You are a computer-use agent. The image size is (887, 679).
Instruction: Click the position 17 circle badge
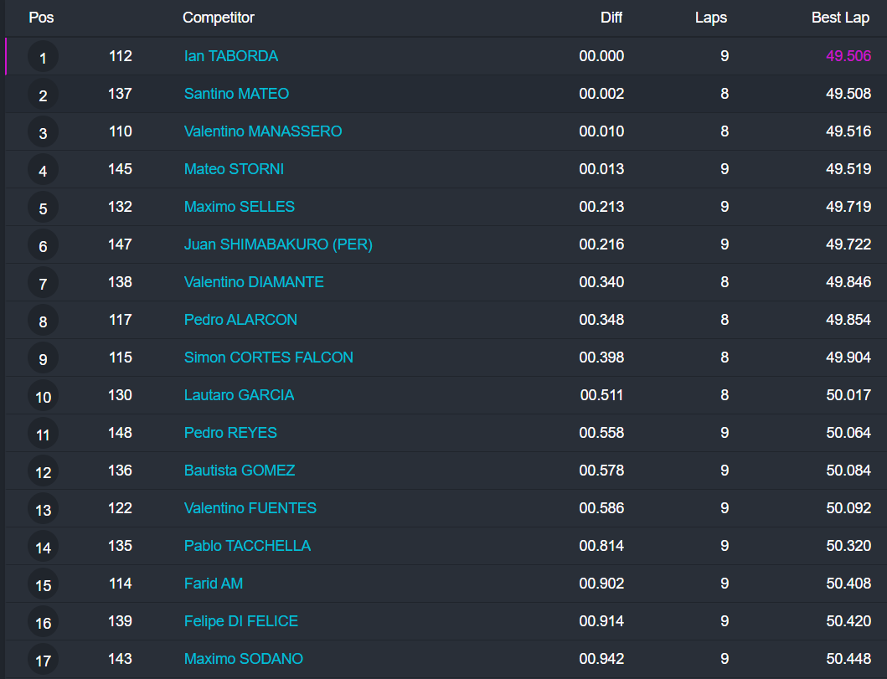coord(43,661)
